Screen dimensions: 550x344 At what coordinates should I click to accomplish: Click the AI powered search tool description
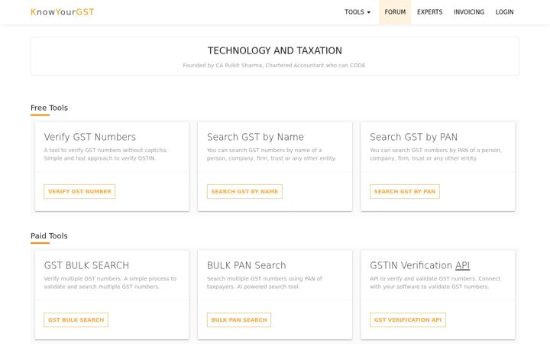(x=264, y=283)
